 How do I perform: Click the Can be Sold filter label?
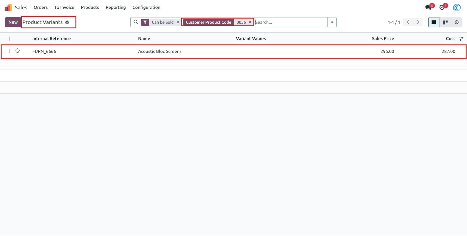[162, 22]
